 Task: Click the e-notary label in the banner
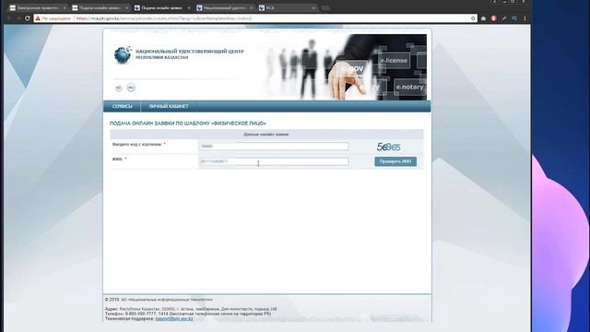pos(409,87)
